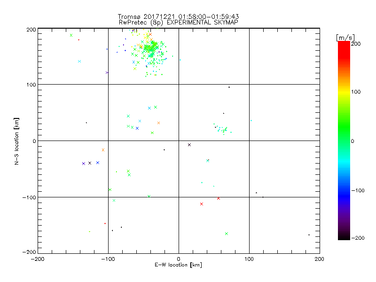This screenshot has width=376, height=282.
Task: Click the '[m/s]' colorbar unit label
Action: point(345,38)
